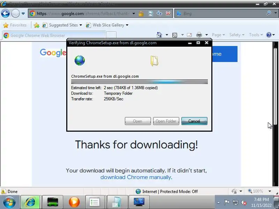The height and width of the screenshot is (209, 279).
Task: Click the Open button in download dialog
Action: 138,121
